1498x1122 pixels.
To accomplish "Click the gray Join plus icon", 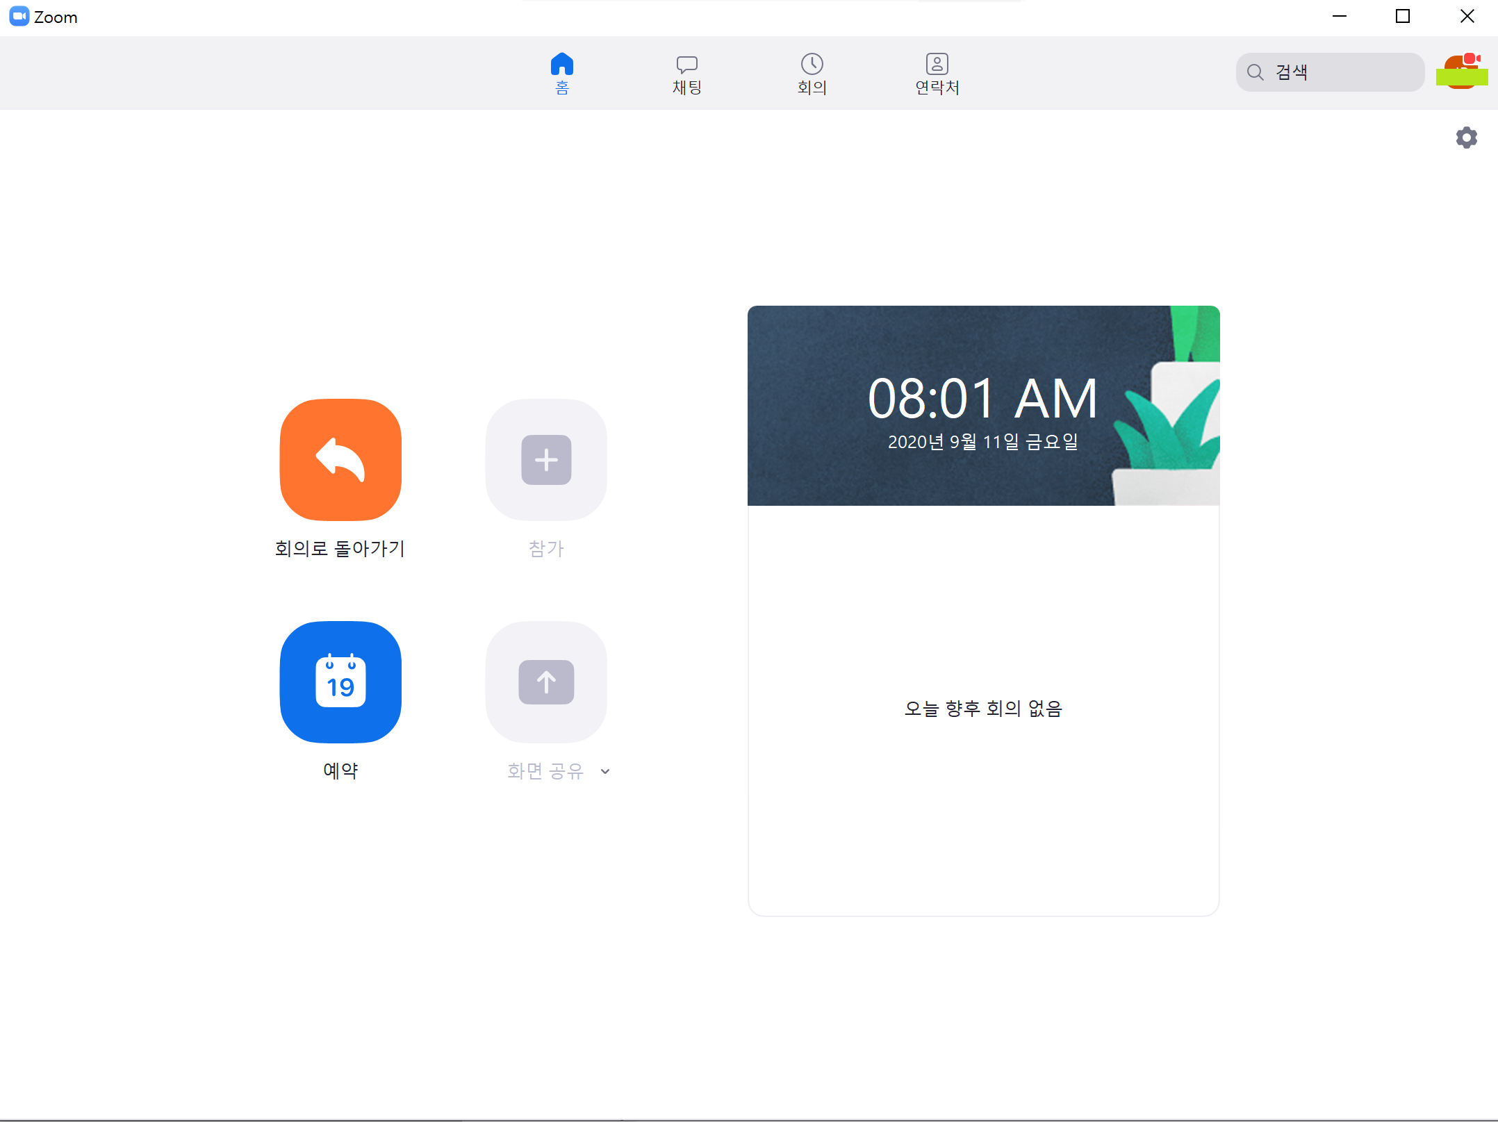I will coord(546,459).
